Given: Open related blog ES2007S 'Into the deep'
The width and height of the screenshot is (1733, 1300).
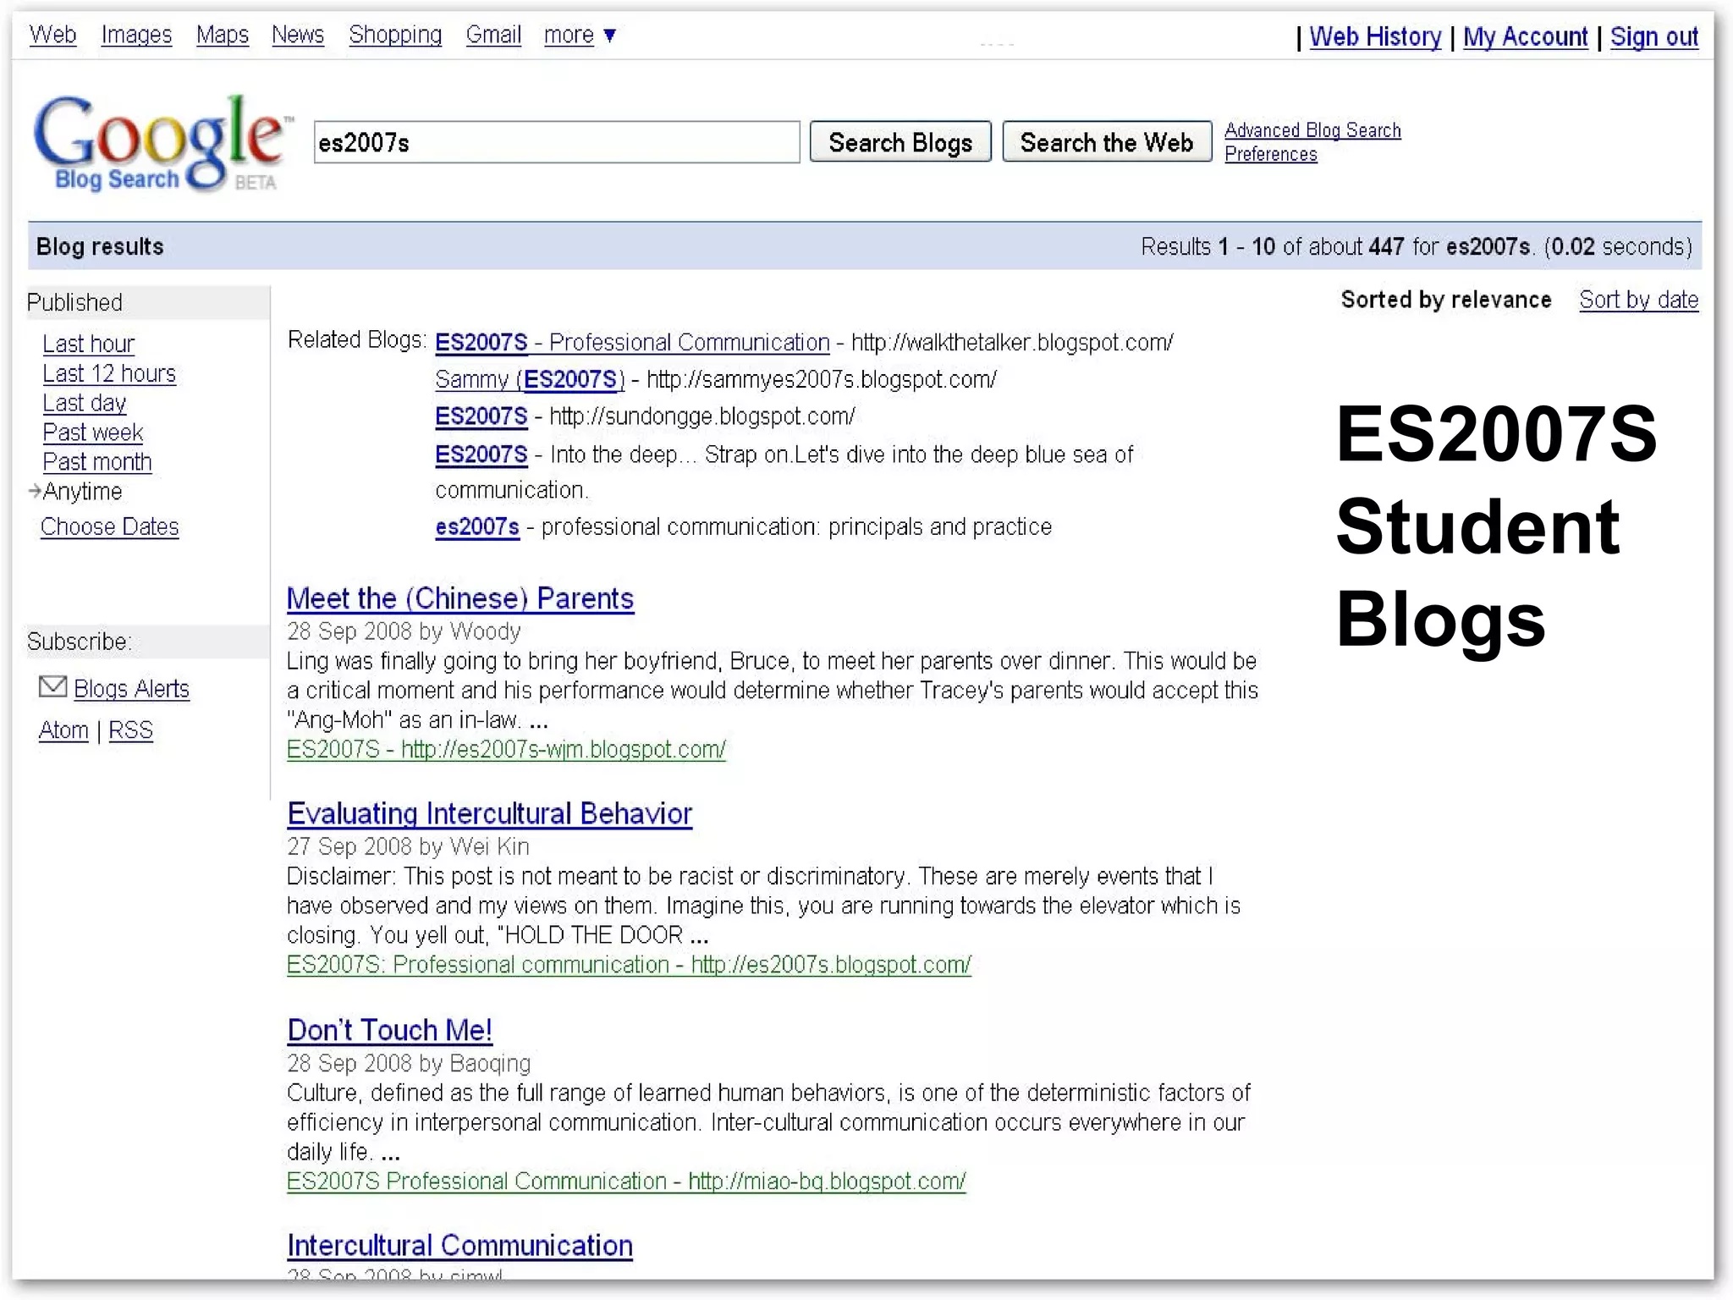Looking at the screenshot, I should (x=481, y=454).
